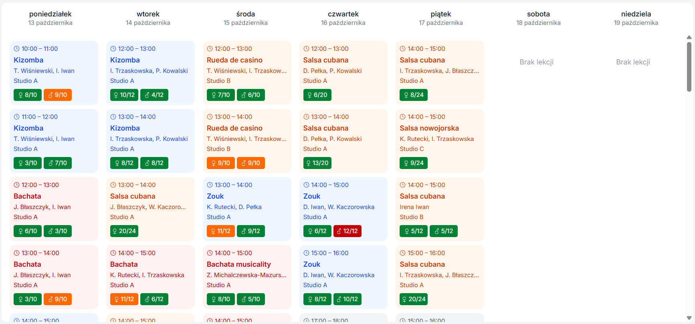Click the 13/20 female badge on Thursday Salsa cubana

click(317, 163)
